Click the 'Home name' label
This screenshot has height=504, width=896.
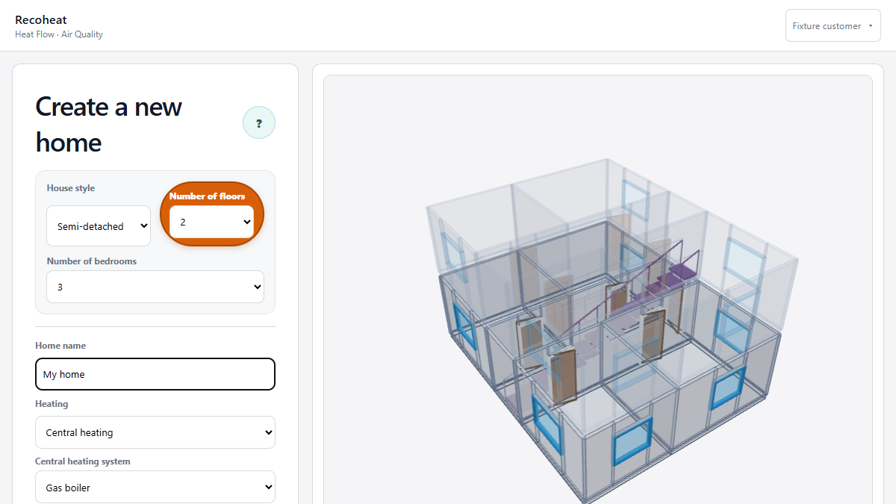(x=60, y=346)
